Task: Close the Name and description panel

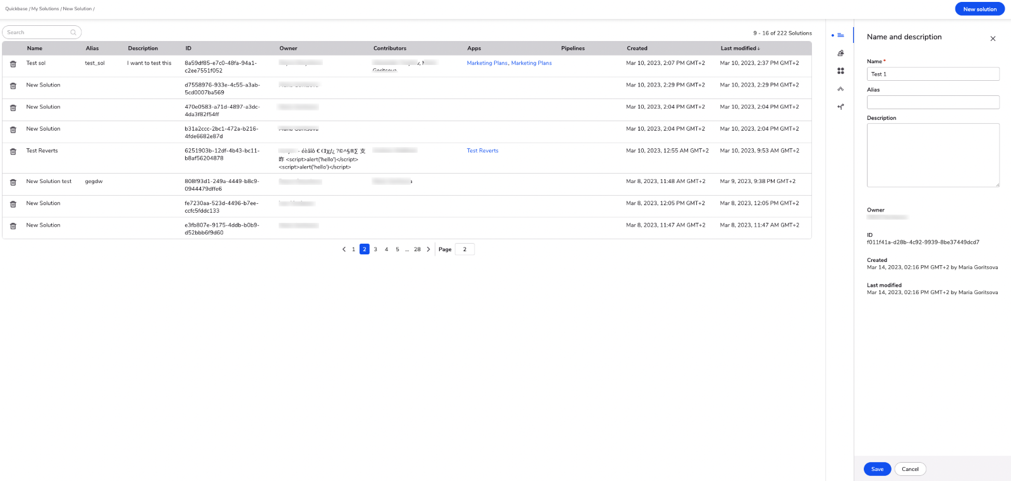Action: click(993, 39)
